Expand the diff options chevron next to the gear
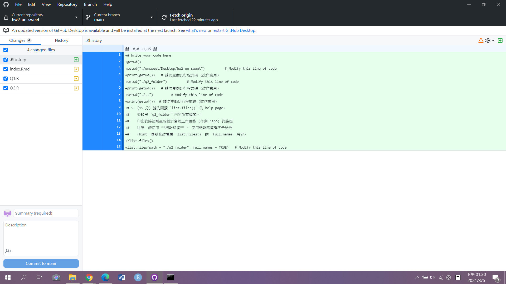 click(493, 40)
